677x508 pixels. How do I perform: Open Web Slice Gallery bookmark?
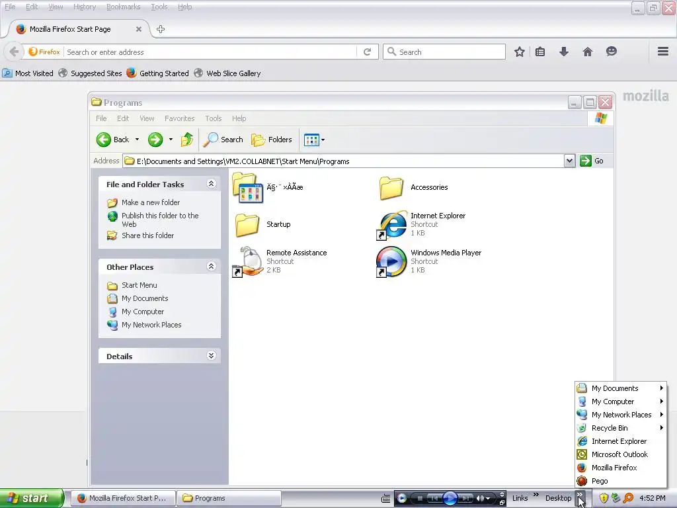[227, 73]
